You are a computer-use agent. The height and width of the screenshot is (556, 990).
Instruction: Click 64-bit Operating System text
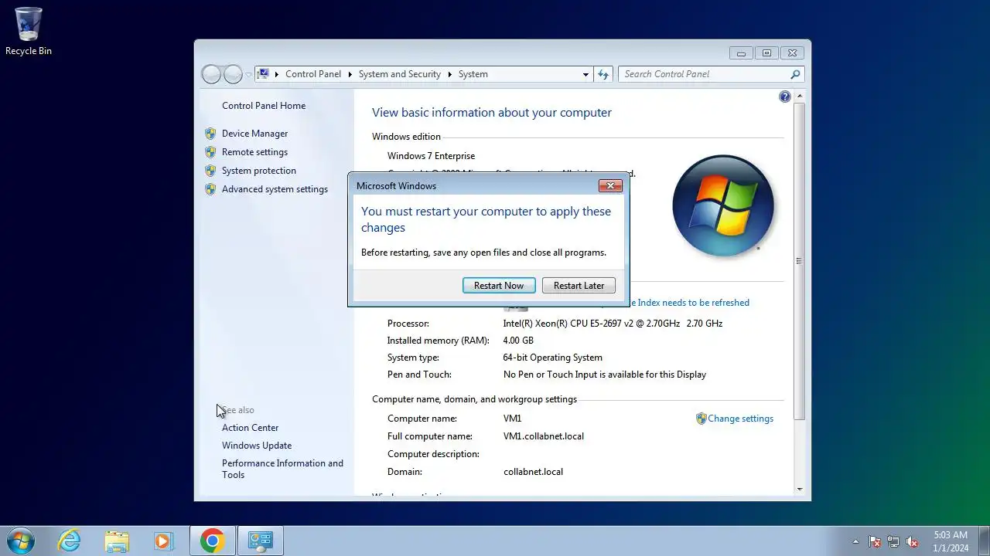(x=552, y=358)
